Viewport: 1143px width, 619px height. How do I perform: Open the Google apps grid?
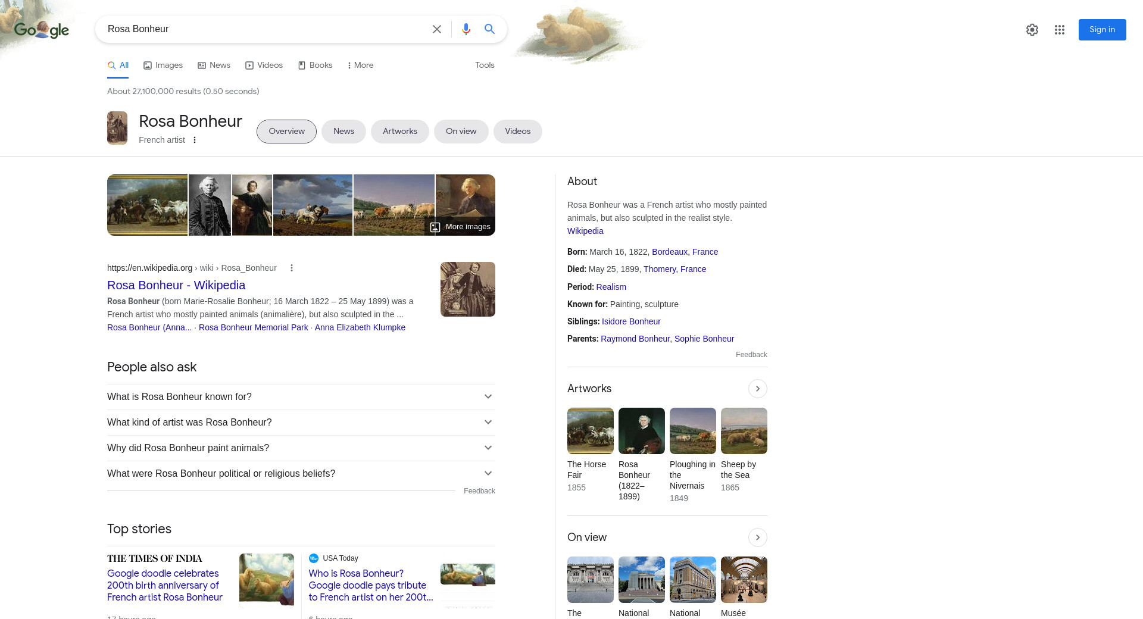[1059, 30]
